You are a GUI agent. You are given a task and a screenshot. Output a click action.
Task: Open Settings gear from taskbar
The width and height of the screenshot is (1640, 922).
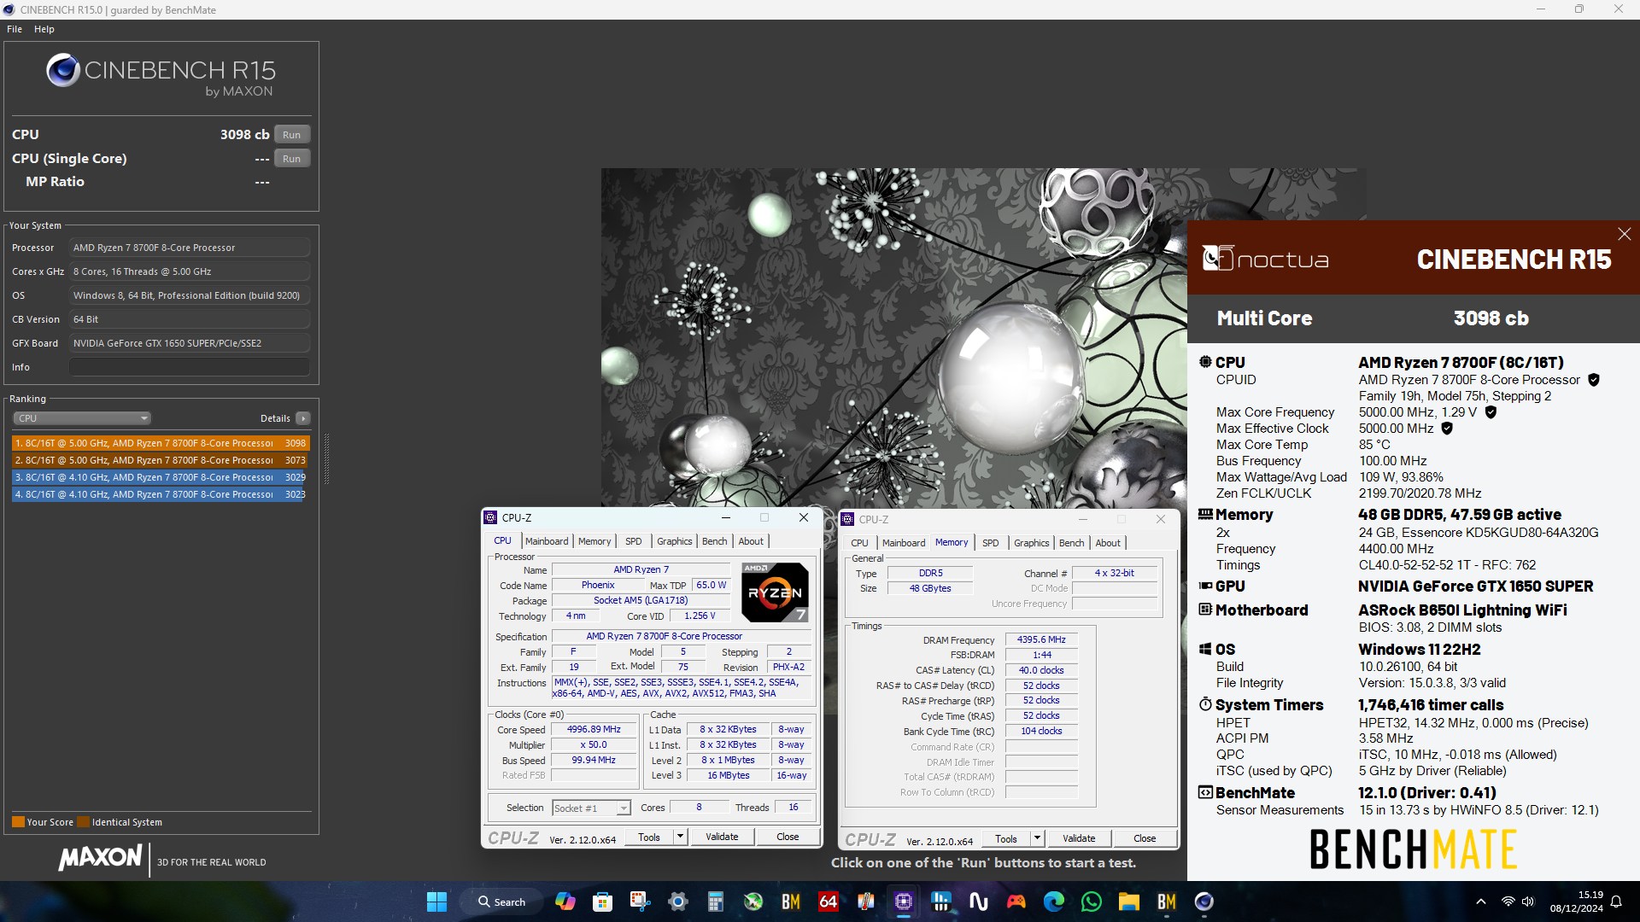677,902
